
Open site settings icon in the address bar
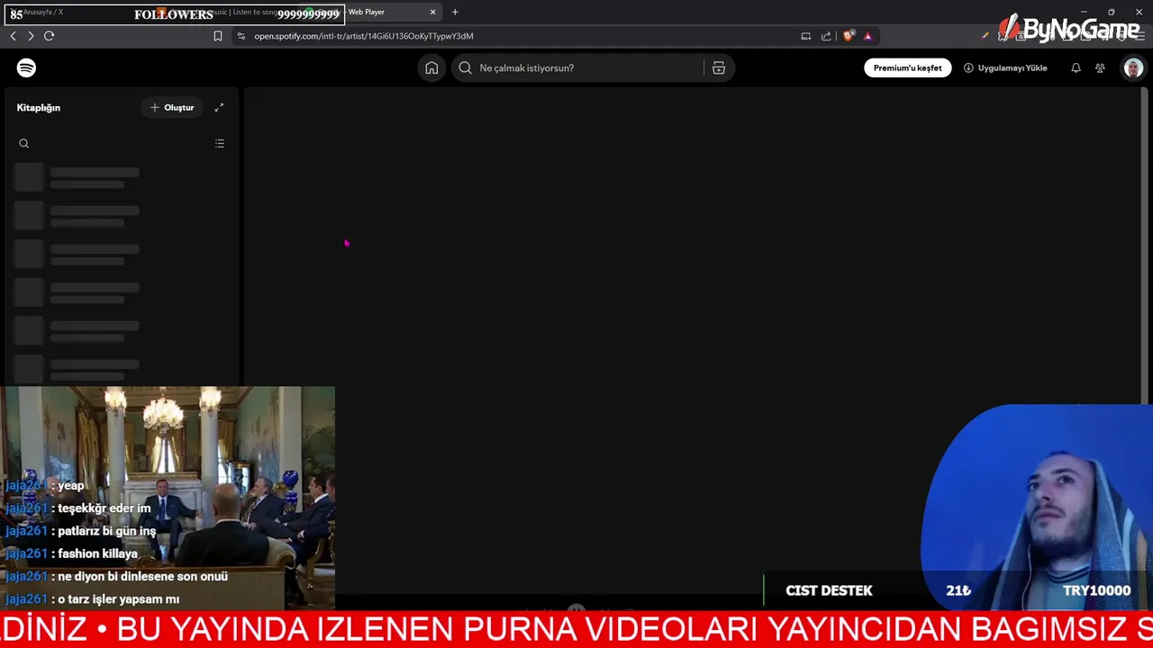point(241,36)
